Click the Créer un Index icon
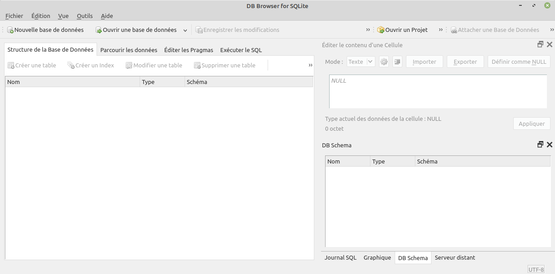 coord(71,65)
